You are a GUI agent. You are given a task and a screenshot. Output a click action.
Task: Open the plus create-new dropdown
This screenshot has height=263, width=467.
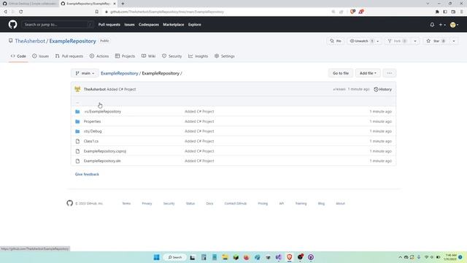[442, 25]
